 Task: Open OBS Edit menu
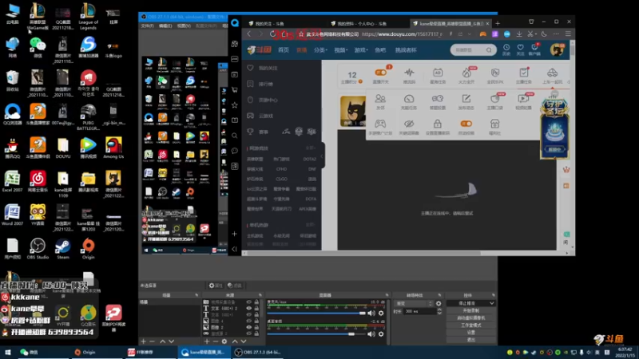coord(165,26)
